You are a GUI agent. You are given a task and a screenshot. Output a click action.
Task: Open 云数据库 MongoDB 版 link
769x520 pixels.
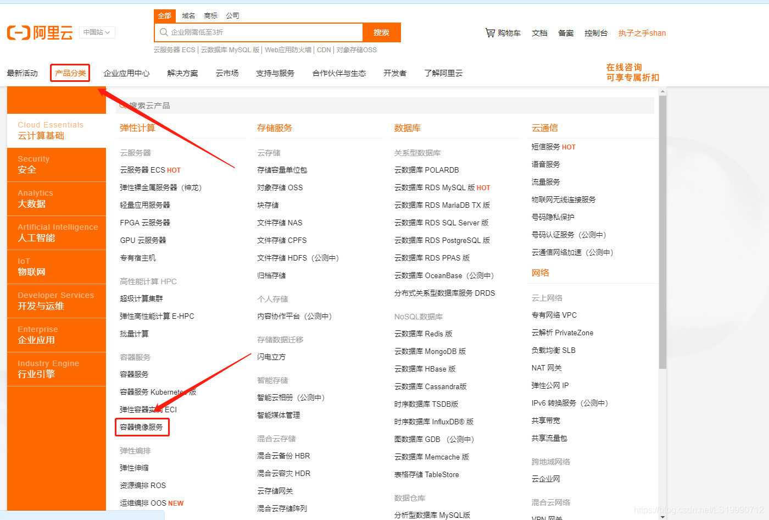point(430,351)
